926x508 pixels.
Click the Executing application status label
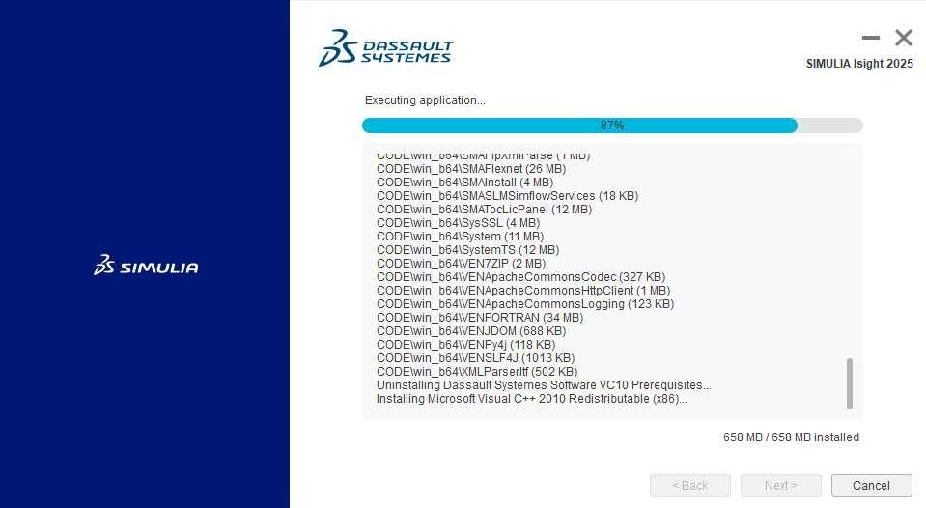pos(425,100)
